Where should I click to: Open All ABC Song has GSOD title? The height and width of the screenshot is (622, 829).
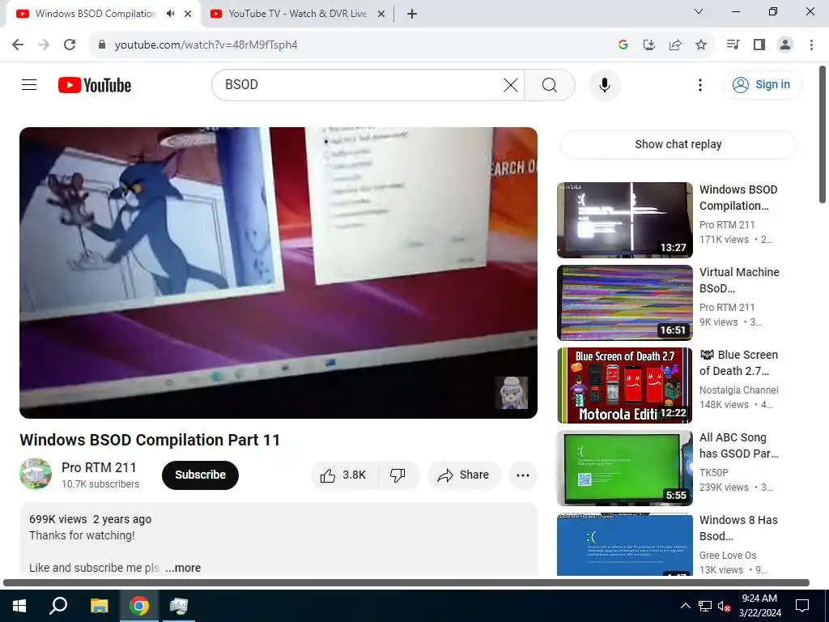(739, 445)
